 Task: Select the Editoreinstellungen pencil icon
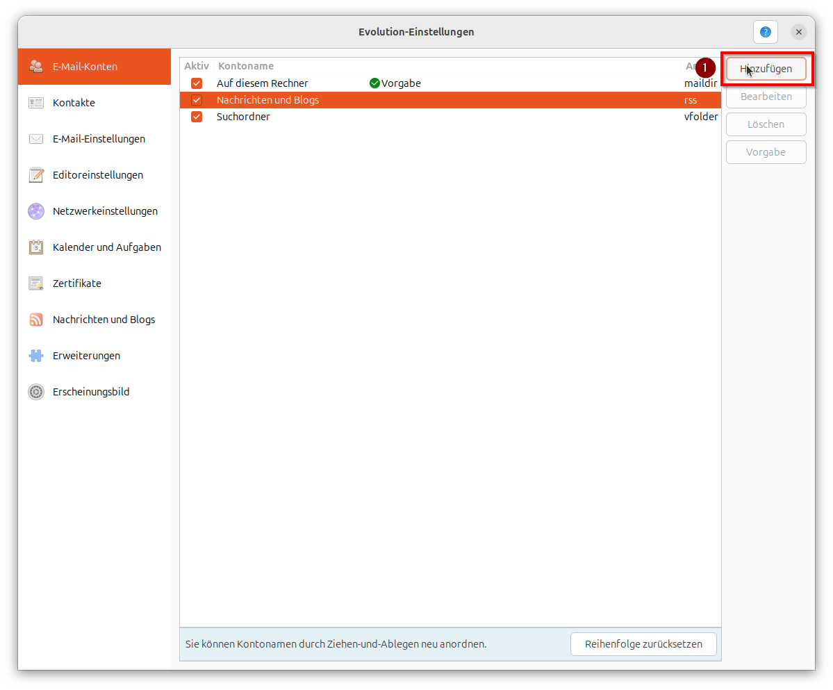tap(35, 174)
